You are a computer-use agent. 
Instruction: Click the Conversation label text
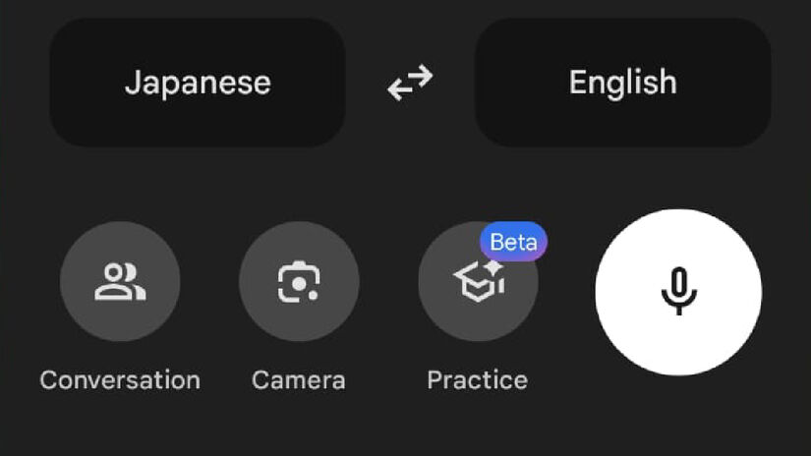(x=120, y=380)
